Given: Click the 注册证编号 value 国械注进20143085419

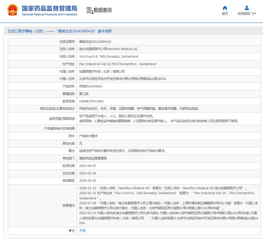Looking at the screenshot, I should coord(95,42).
